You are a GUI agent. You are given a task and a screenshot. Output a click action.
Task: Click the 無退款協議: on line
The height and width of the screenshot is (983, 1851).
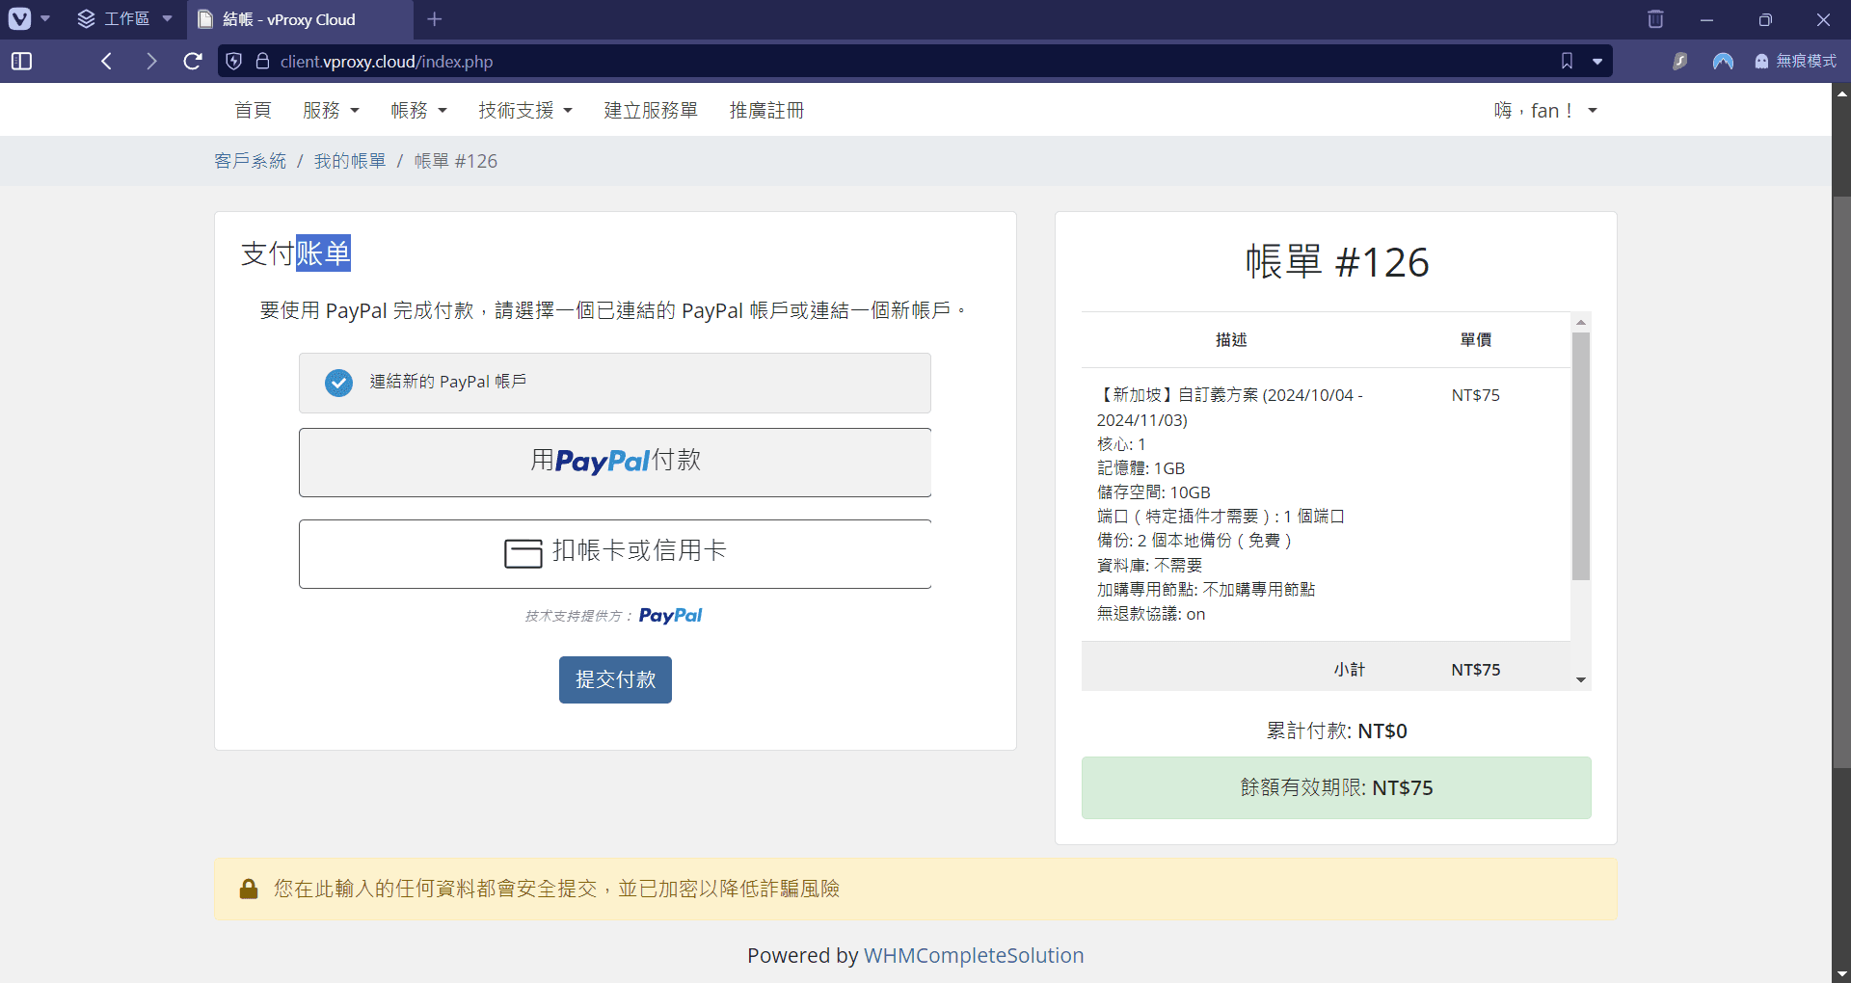pos(1151,614)
